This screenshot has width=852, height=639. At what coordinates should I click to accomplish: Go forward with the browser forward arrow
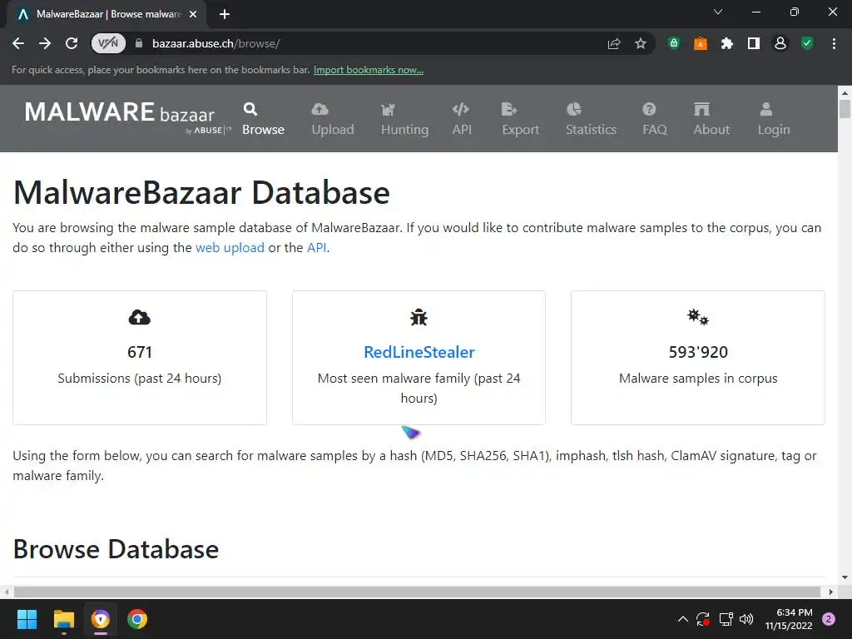coord(45,43)
